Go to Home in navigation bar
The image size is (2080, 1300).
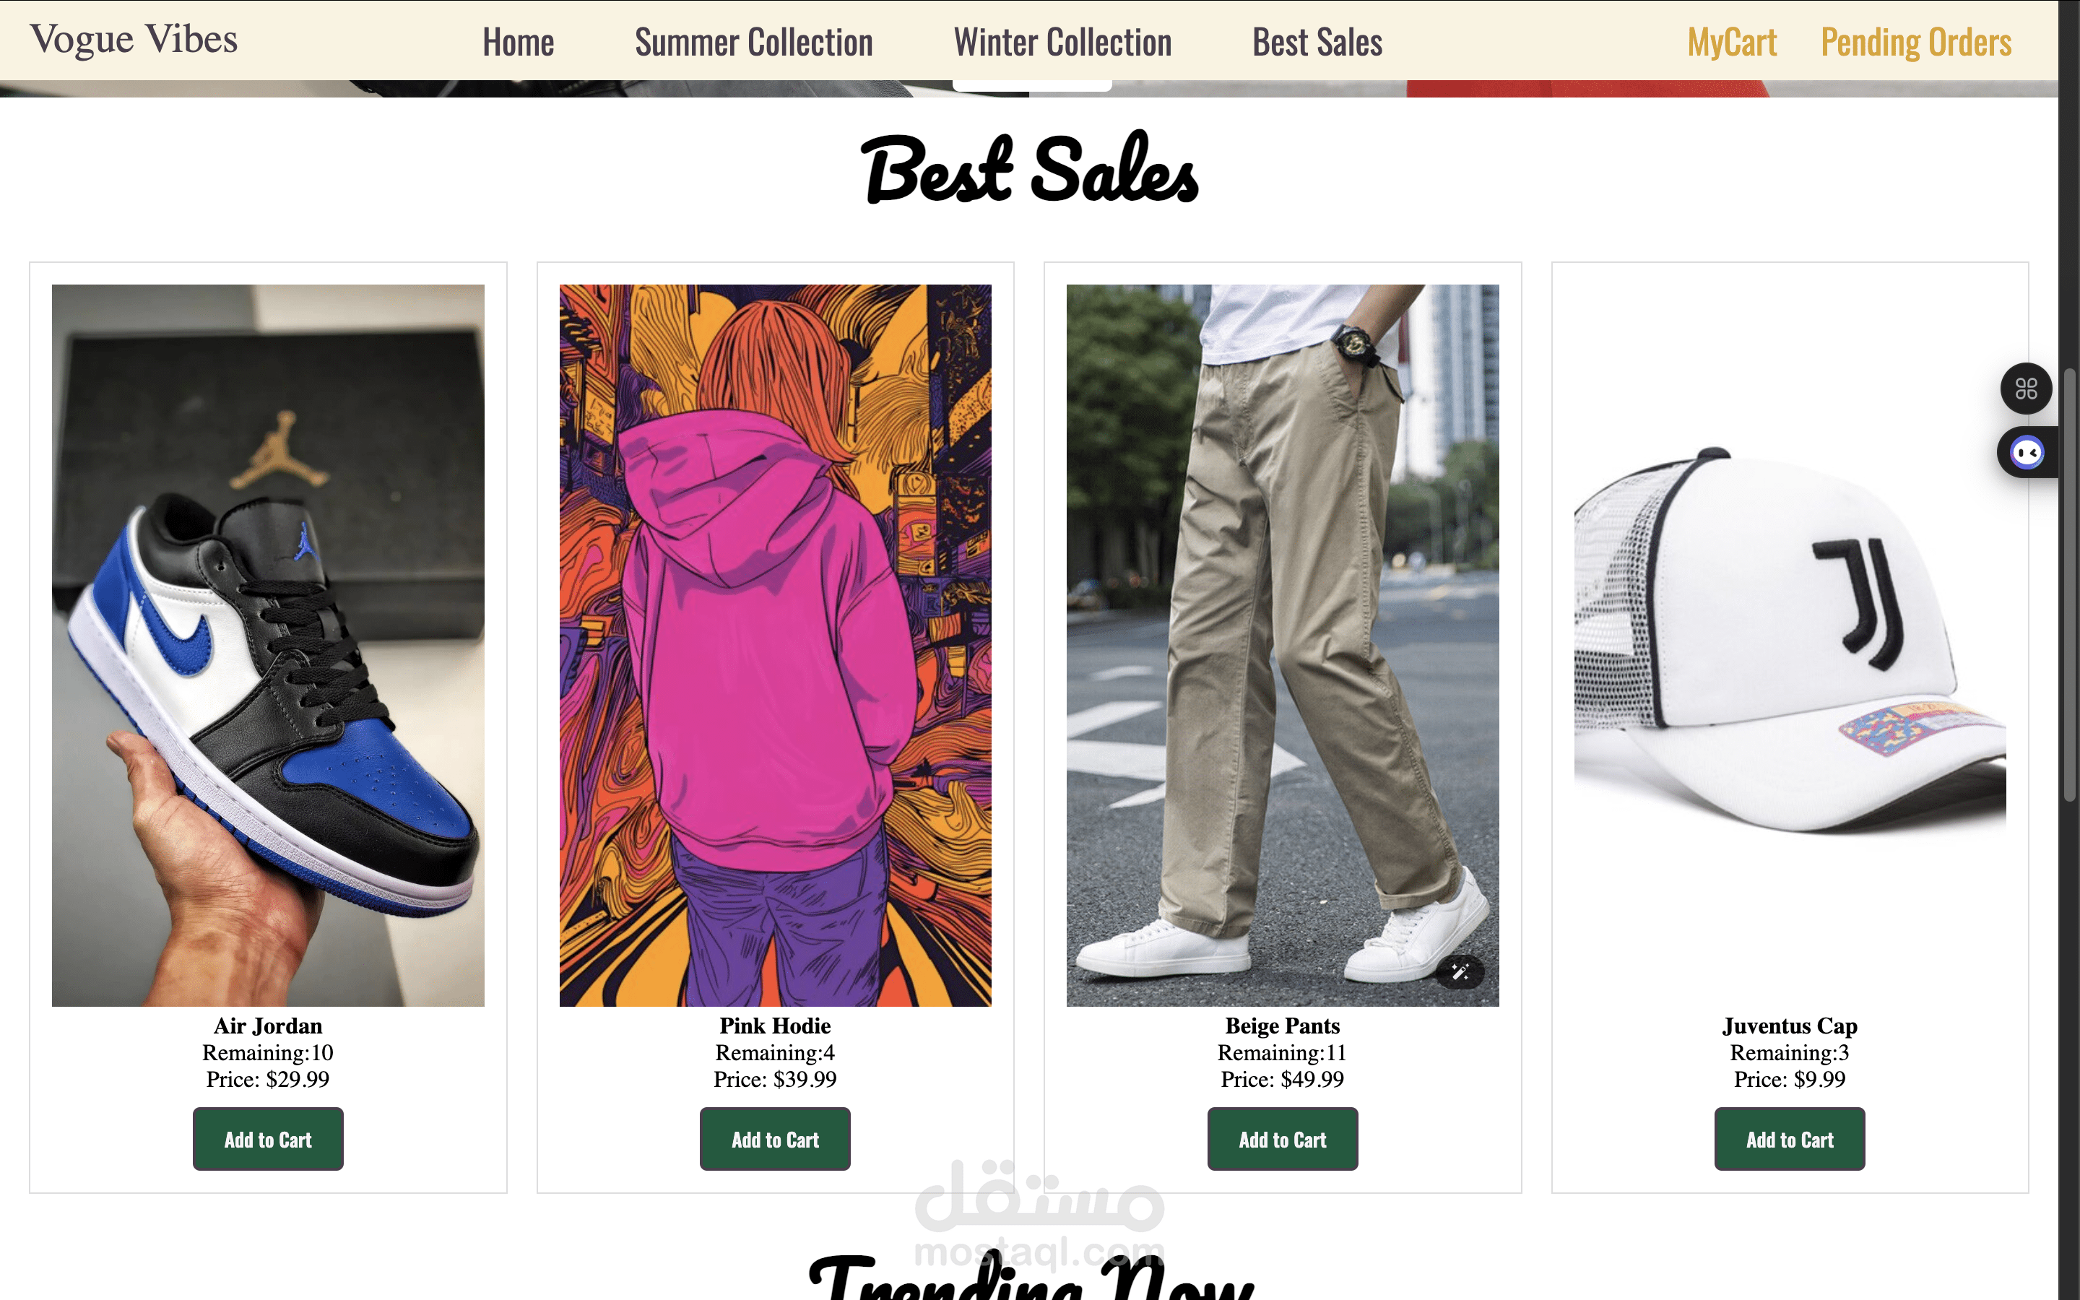coord(519,42)
